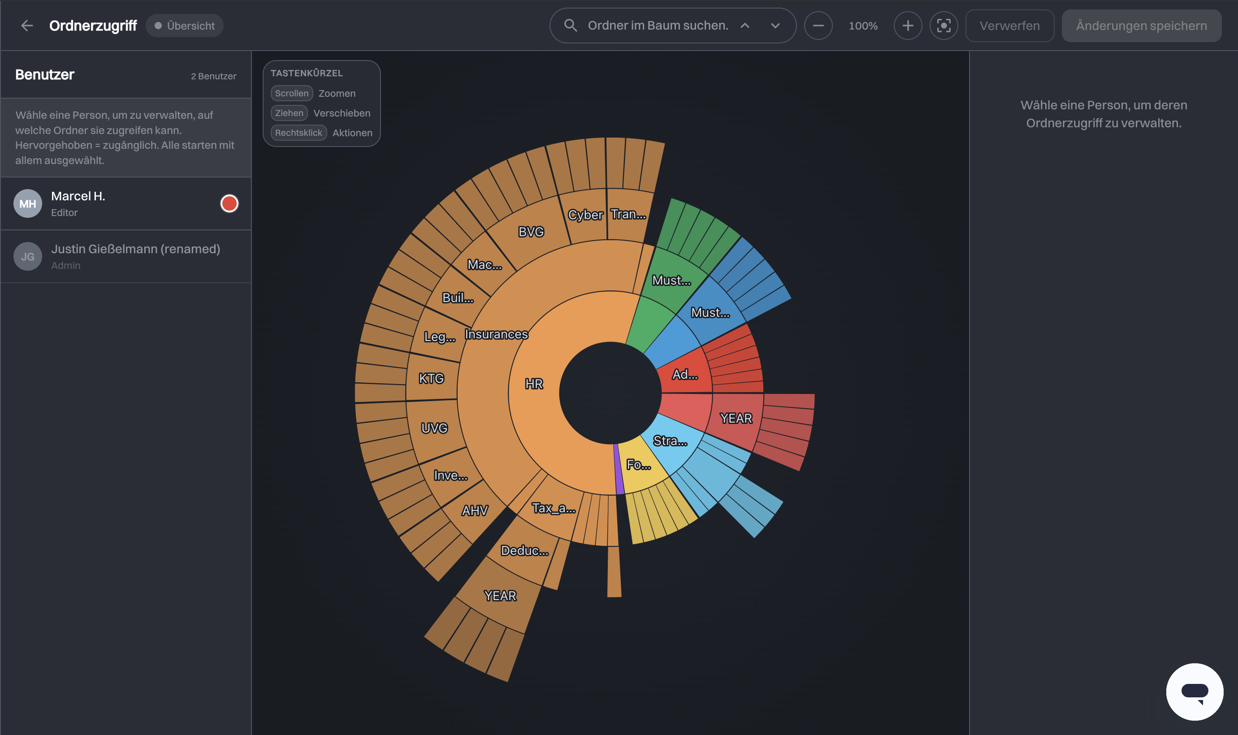
Task: Zoom out with the minus button
Action: [818, 25]
